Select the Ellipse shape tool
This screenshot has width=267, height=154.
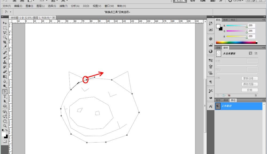(5, 106)
